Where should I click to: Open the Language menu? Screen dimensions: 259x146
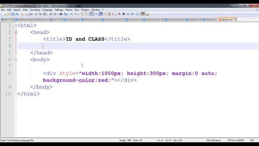pyautogui.click(x=47, y=10)
